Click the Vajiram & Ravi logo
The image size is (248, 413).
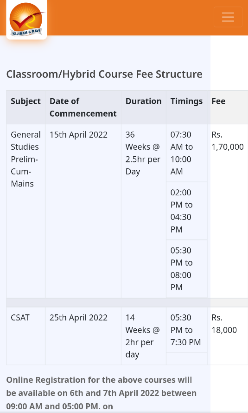pos(26,20)
